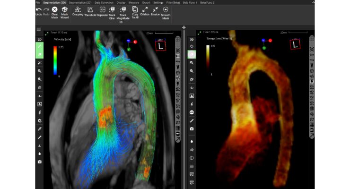Expand the hamburger menu above the 2D sidebar
This screenshot has width=350, height=189.
(39, 29)
